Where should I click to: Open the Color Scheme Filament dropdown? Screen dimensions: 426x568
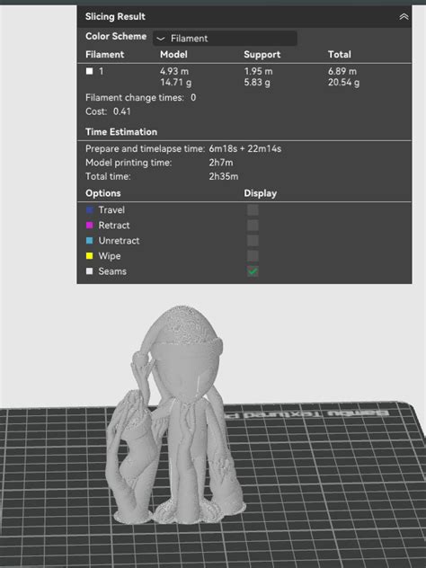pyautogui.click(x=225, y=39)
